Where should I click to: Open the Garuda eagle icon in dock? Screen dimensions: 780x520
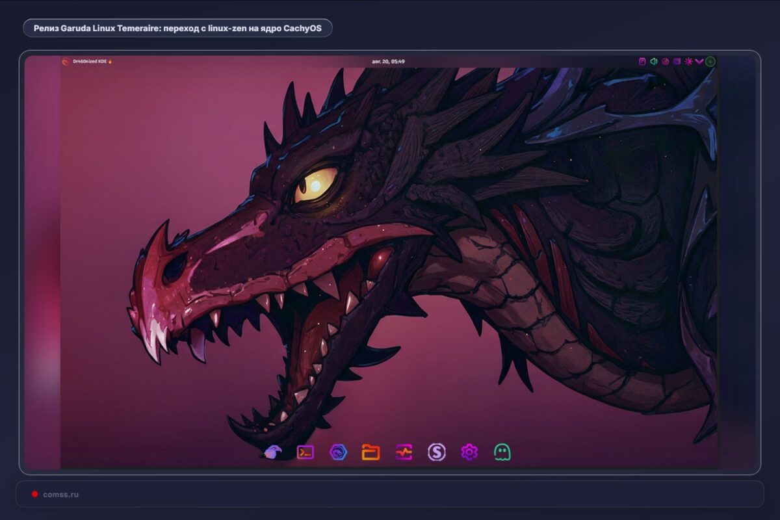pos(273,452)
